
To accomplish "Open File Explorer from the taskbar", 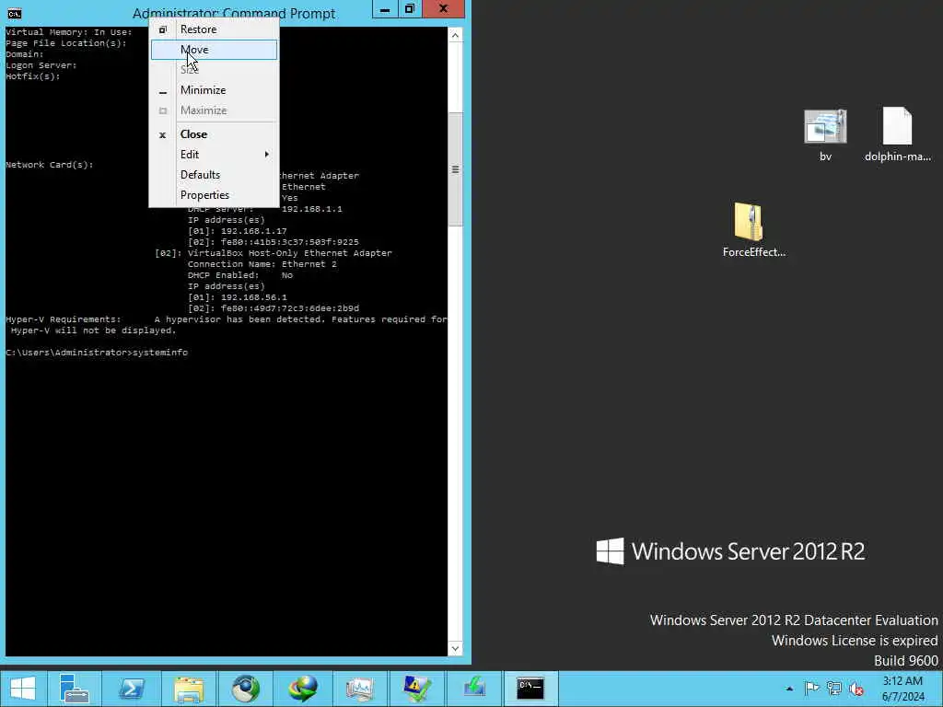I will point(188,689).
